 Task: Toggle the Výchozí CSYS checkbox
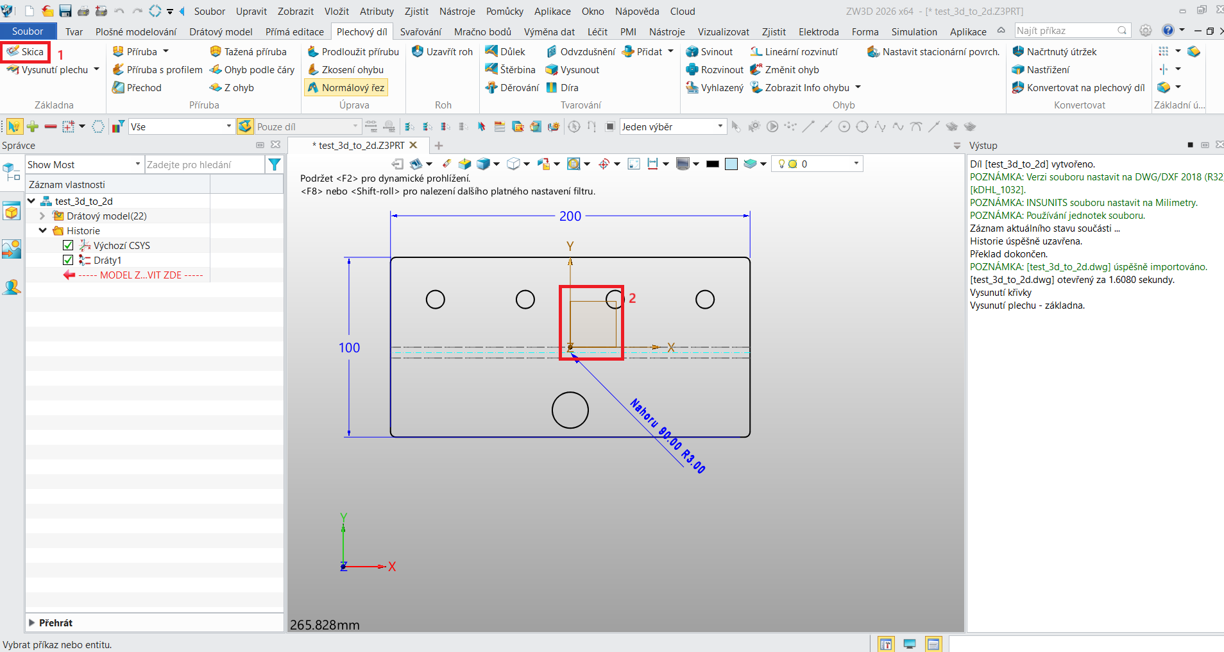[x=68, y=245]
